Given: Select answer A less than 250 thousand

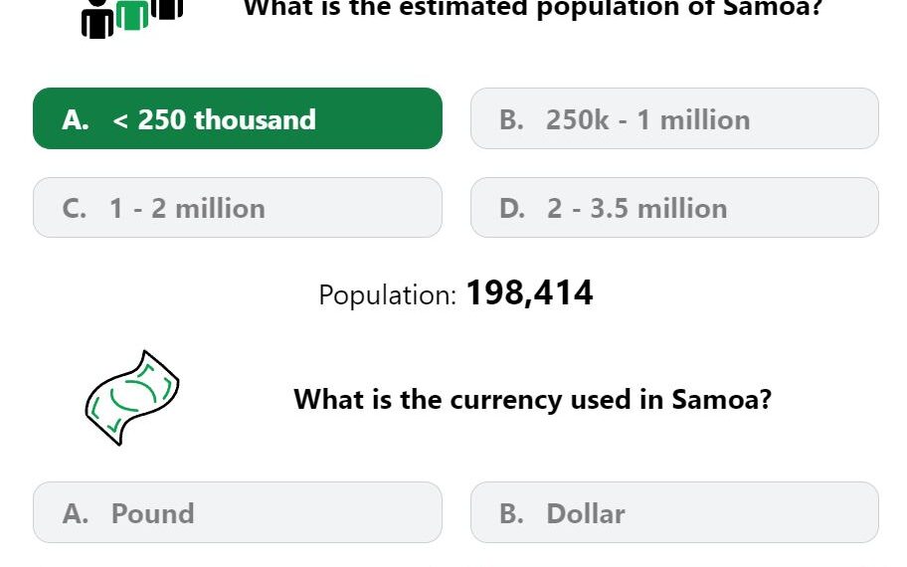Looking at the screenshot, I should pos(237,118).
